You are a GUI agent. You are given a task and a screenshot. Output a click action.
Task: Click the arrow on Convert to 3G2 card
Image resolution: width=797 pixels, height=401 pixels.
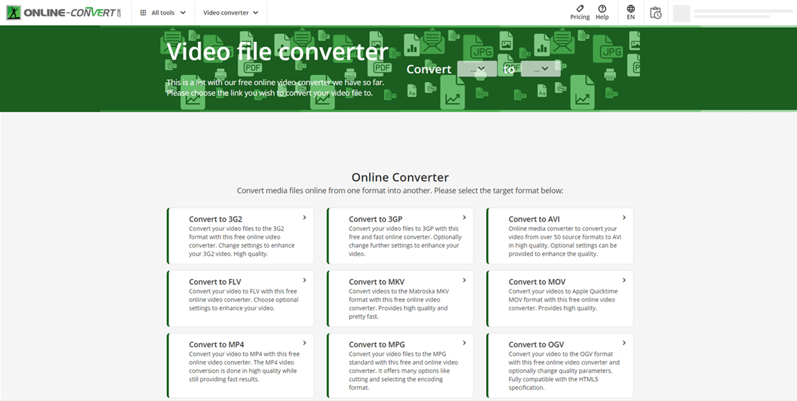(304, 217)
